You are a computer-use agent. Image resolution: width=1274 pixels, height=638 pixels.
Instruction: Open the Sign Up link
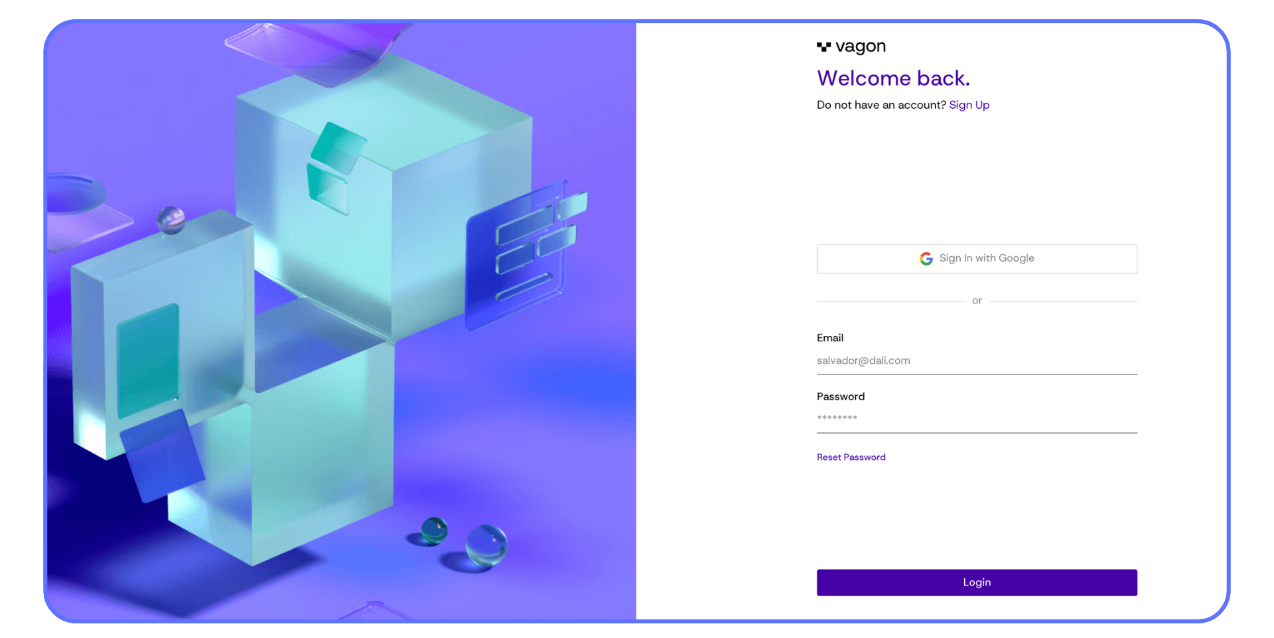tap(969, 105)
